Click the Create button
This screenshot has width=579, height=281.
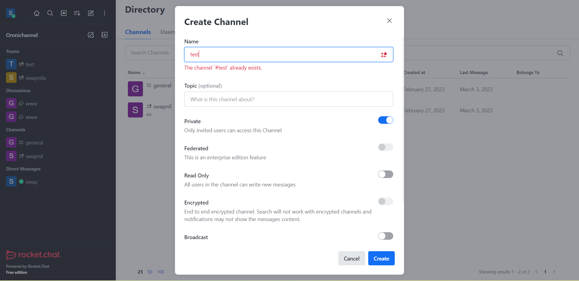(381, 258)
